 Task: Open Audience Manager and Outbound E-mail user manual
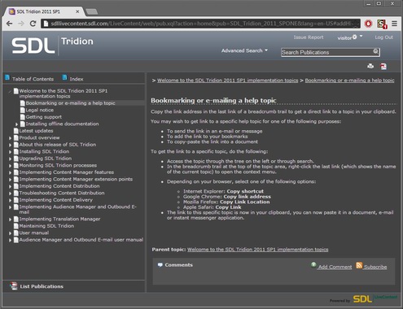pyautogui.click(x=81, y=240)
